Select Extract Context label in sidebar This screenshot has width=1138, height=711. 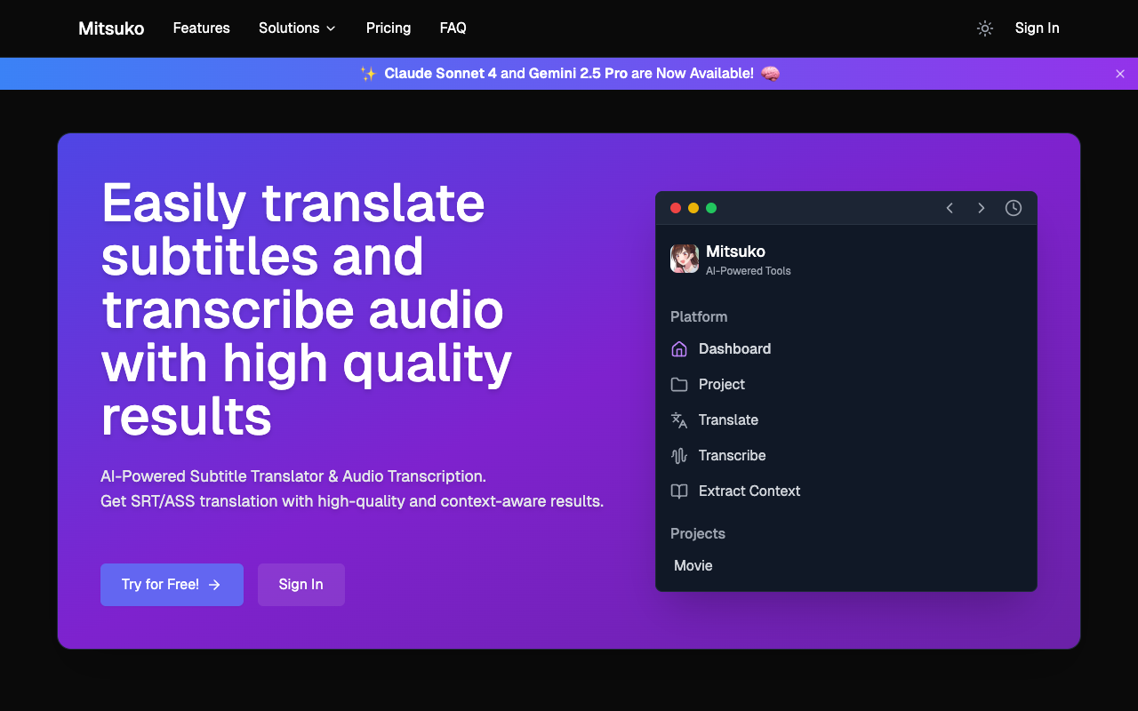749,491
